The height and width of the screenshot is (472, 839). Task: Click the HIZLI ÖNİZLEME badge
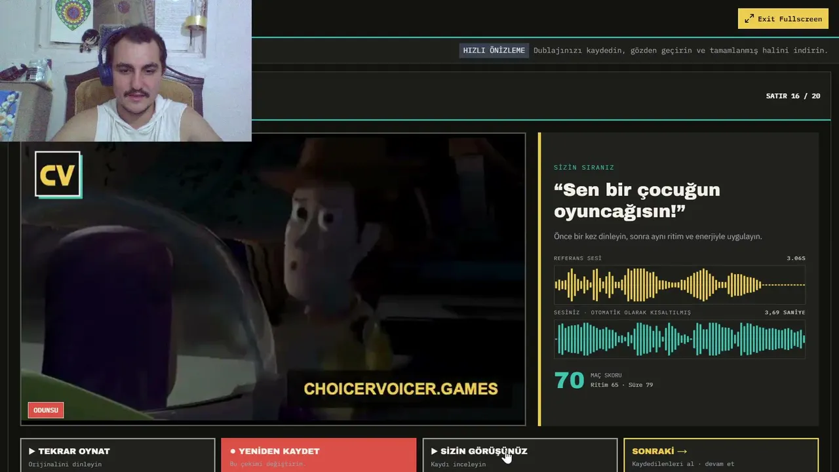point(494,50)
